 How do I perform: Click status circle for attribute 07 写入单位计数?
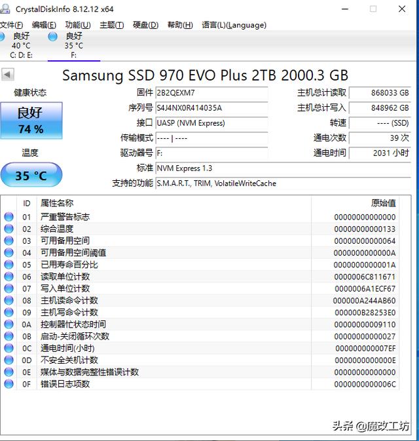[9, 288]
